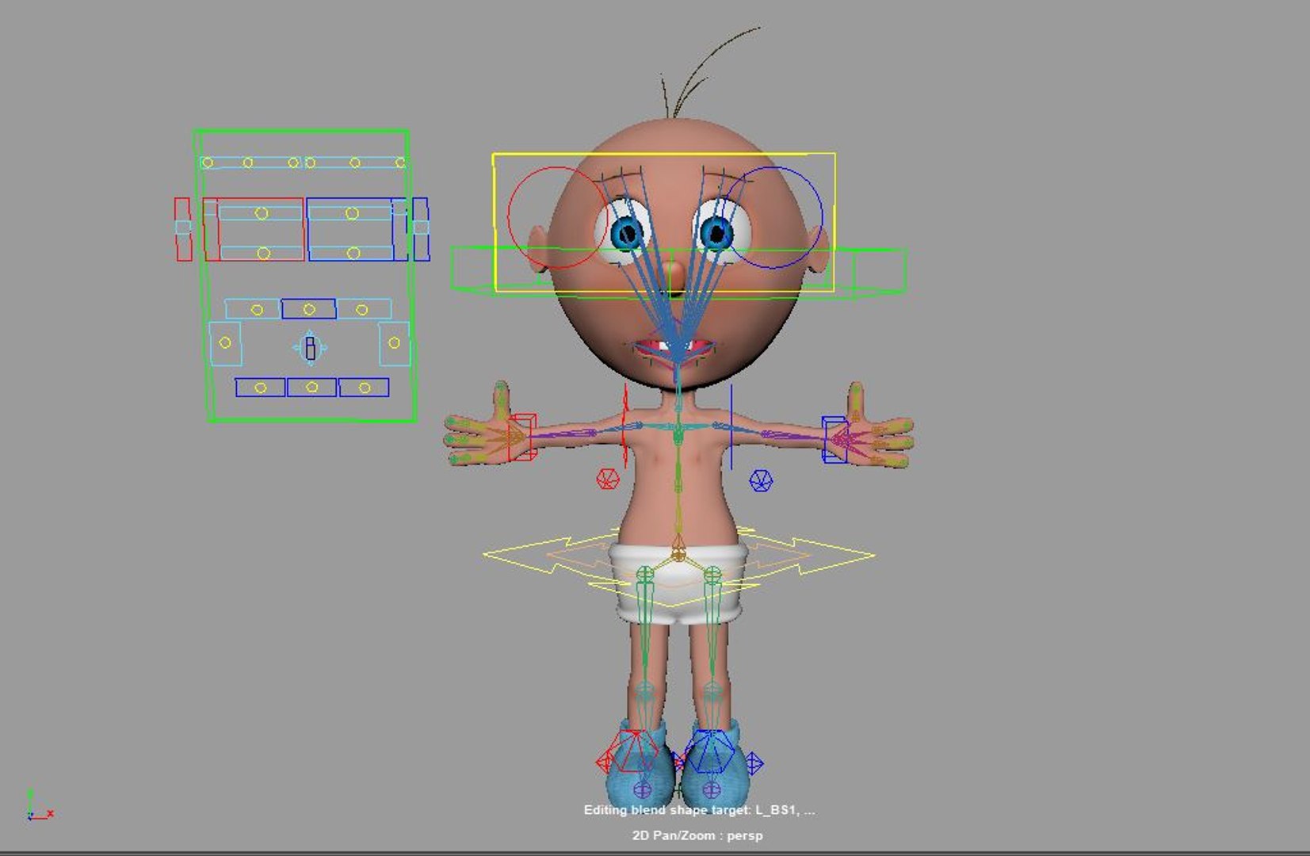Move top circle slider in blue eye box

pos(352,213)
